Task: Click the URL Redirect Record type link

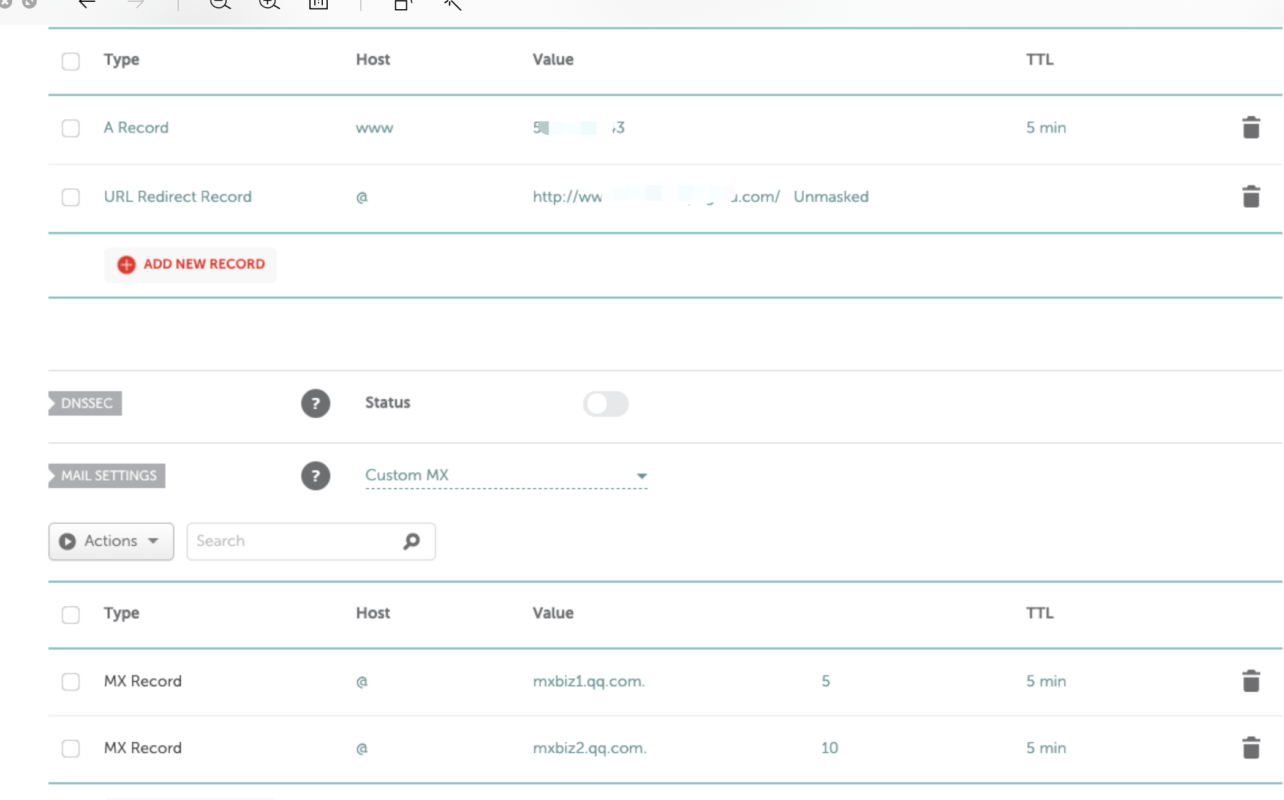Action: [x=178, y=197]
